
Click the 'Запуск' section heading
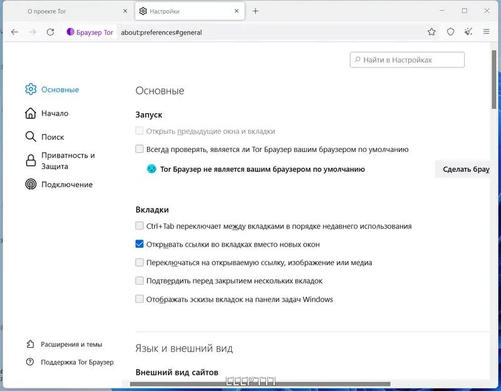[149, 115]
